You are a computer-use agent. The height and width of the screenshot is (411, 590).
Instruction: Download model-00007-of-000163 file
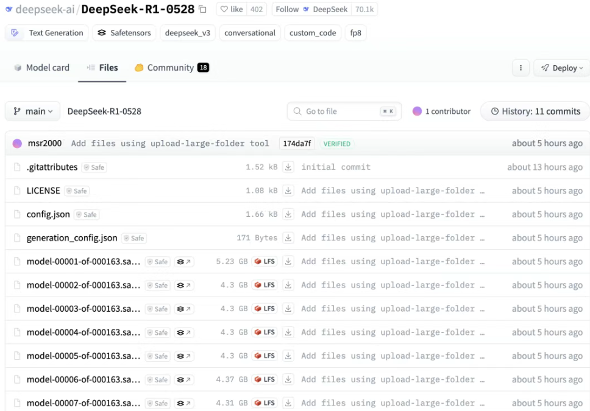pyautogui.click(x=288, y=403)
